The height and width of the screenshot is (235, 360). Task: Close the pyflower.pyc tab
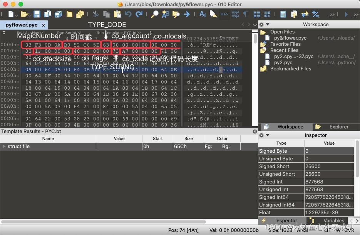(x=44, y=25)
